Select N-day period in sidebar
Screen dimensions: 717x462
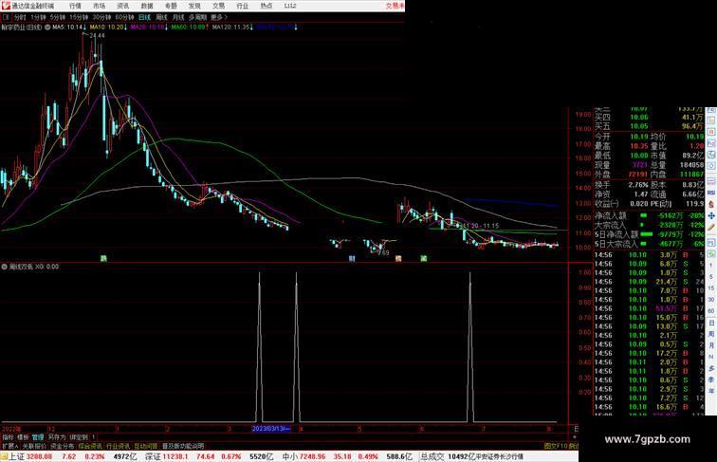(x=711, y=357)
